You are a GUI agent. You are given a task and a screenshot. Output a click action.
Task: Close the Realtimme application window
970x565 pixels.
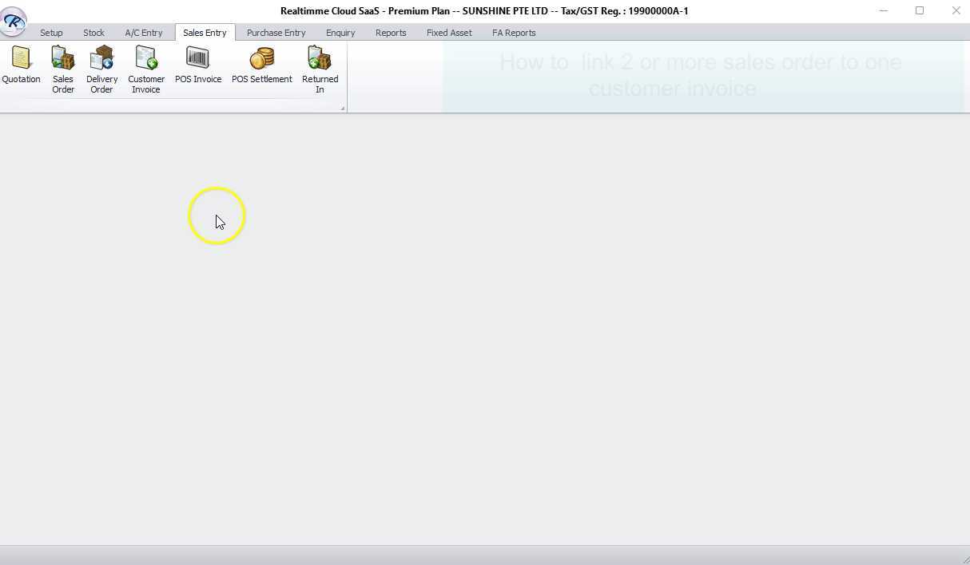956,10
